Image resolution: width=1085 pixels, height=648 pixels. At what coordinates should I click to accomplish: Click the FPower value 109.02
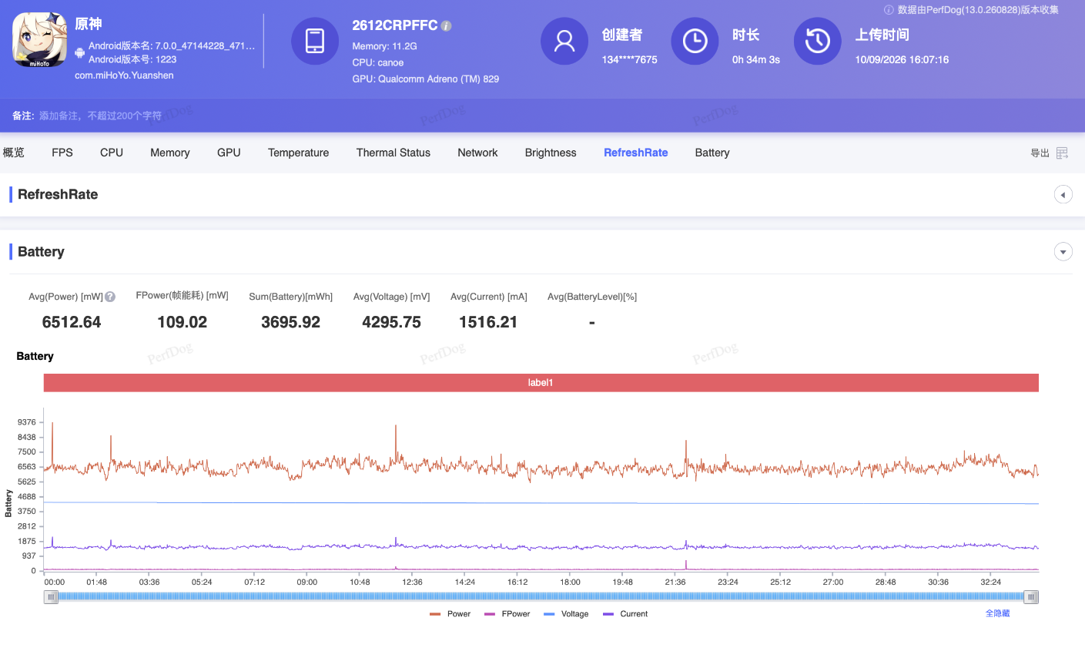click(x=183, y=322)
